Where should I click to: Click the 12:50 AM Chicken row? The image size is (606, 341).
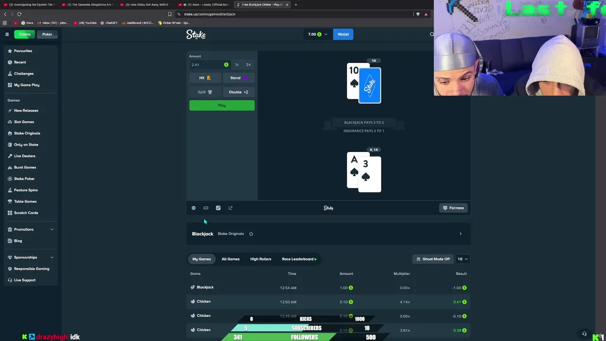[329, 302]
